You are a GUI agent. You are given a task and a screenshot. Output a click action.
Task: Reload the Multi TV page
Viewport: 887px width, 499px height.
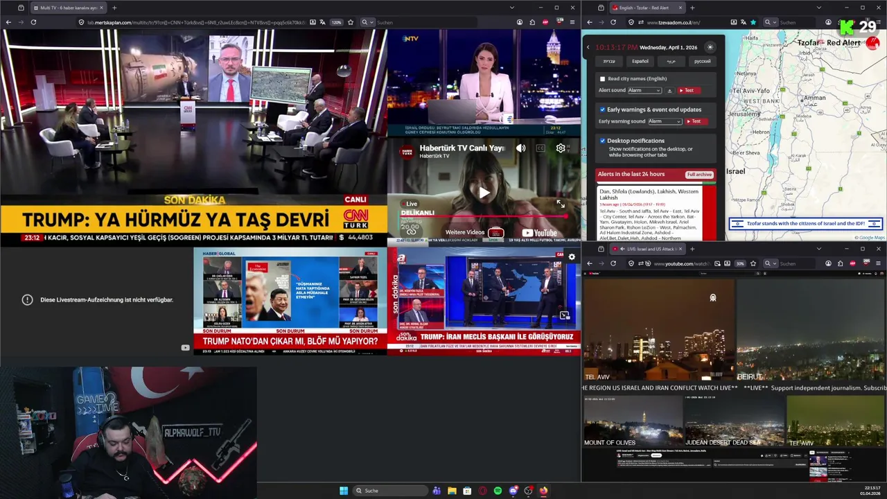coord(33,22)
